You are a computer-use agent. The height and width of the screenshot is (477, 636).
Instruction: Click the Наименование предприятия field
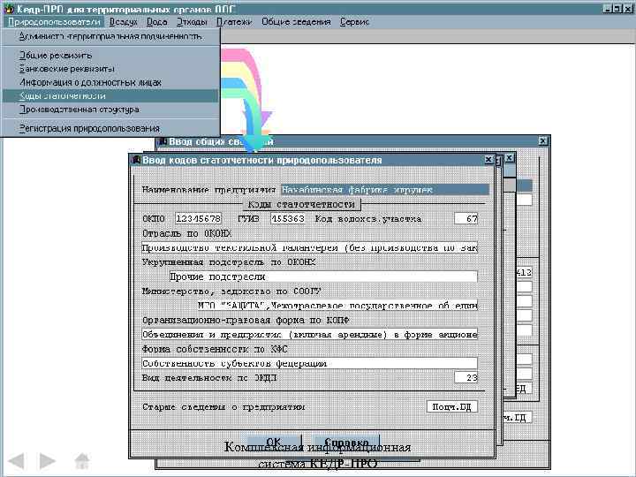point(384,190)
